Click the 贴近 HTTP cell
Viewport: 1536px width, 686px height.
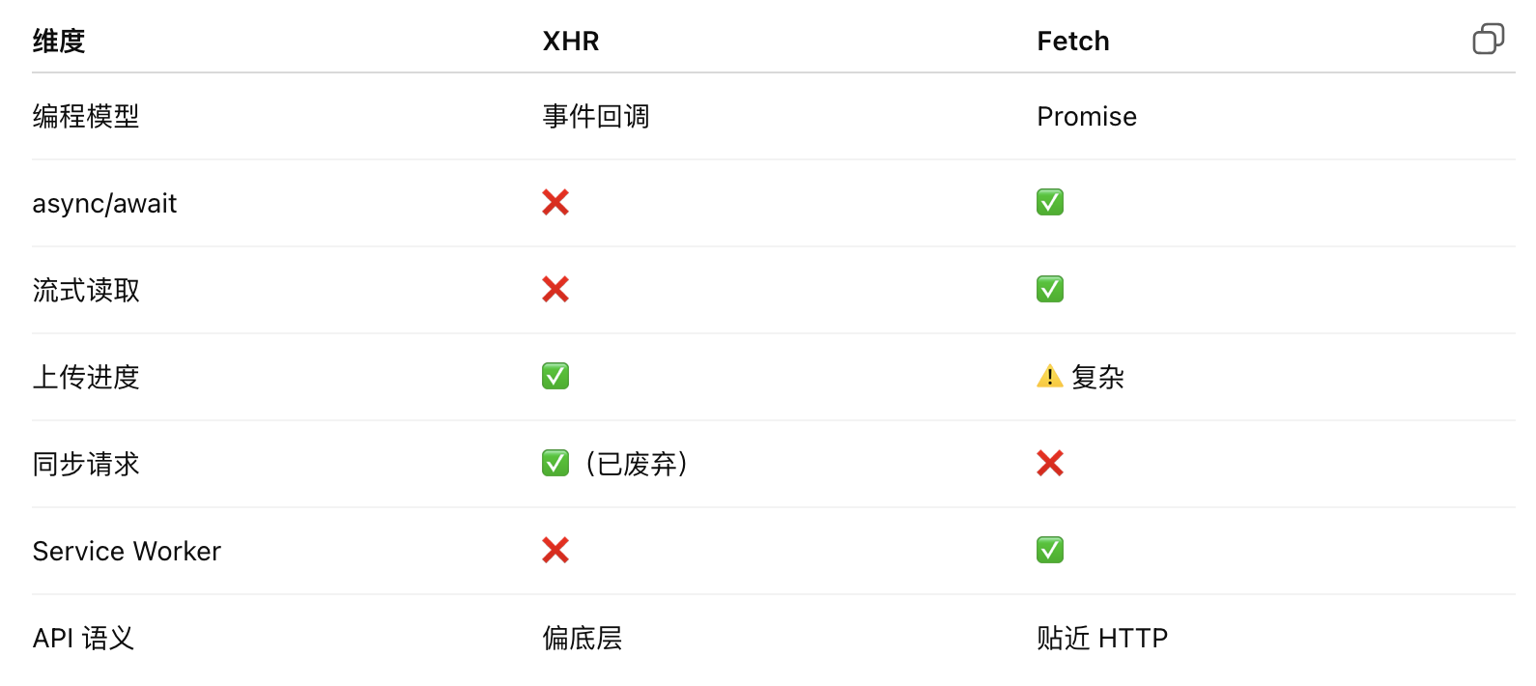coord(1102,639)
